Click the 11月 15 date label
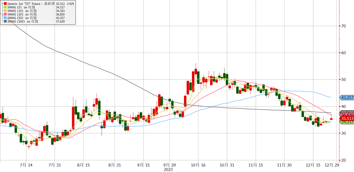The width and height of the screenshot is (354, 172). click(256, 166)
